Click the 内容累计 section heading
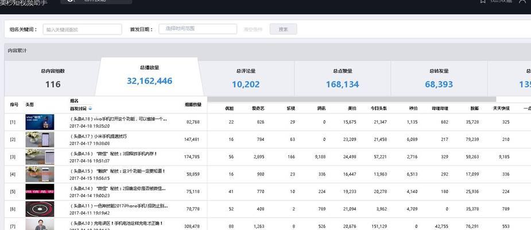The height and width of the screenshot is (230, 531). pos(17,51)
